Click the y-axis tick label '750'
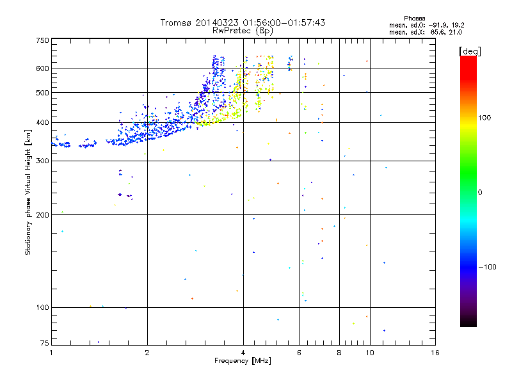 tap(42, 40)
